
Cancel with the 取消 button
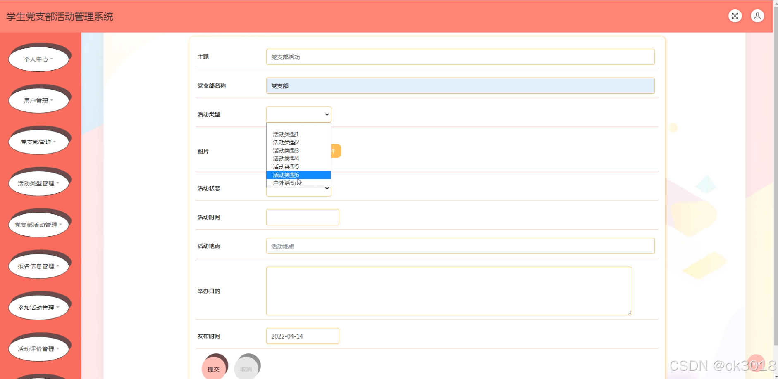246,369
